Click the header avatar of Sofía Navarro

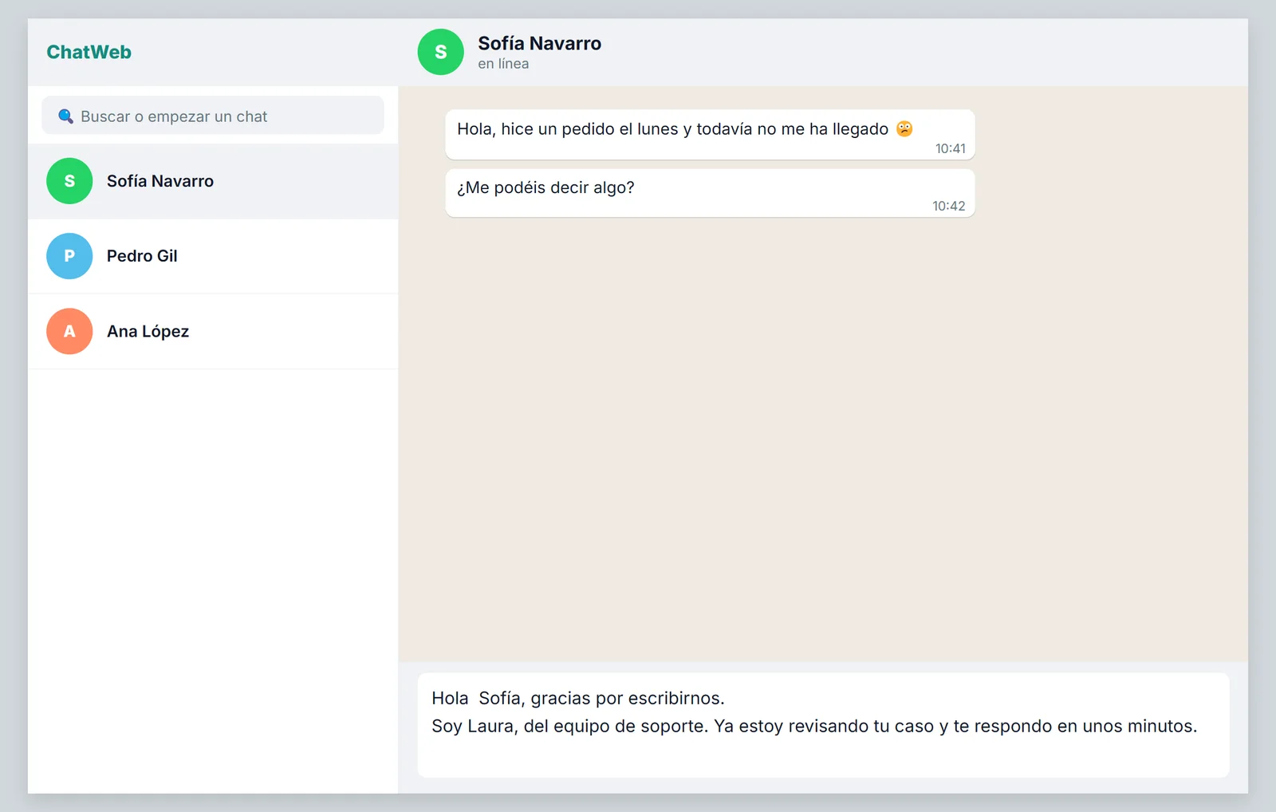pyautogui.click(x=440, y=52)
